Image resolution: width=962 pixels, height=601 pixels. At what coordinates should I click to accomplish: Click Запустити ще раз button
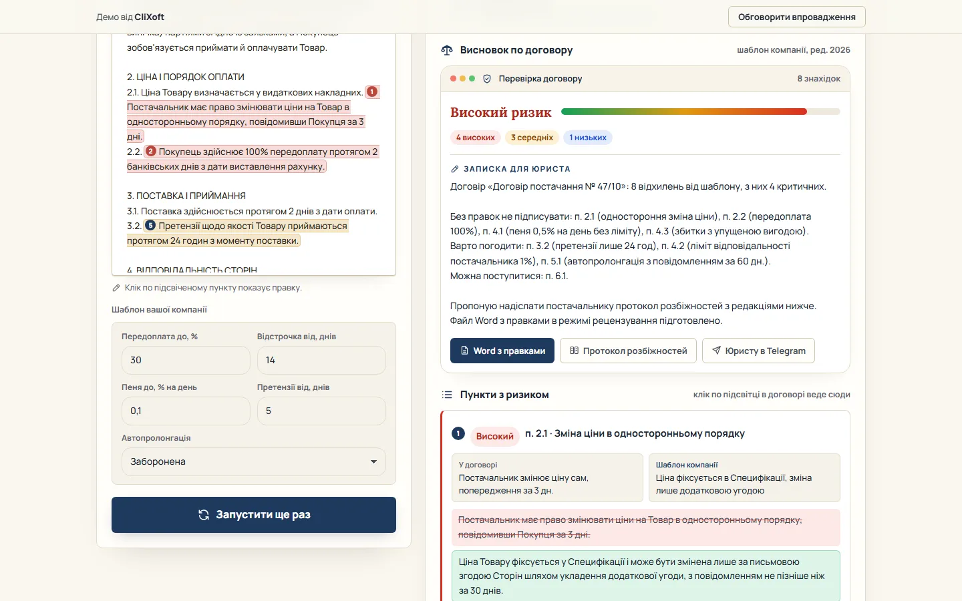(254, 515)
